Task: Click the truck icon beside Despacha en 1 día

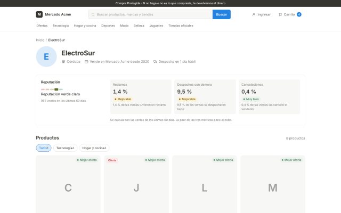Action: 155,62
